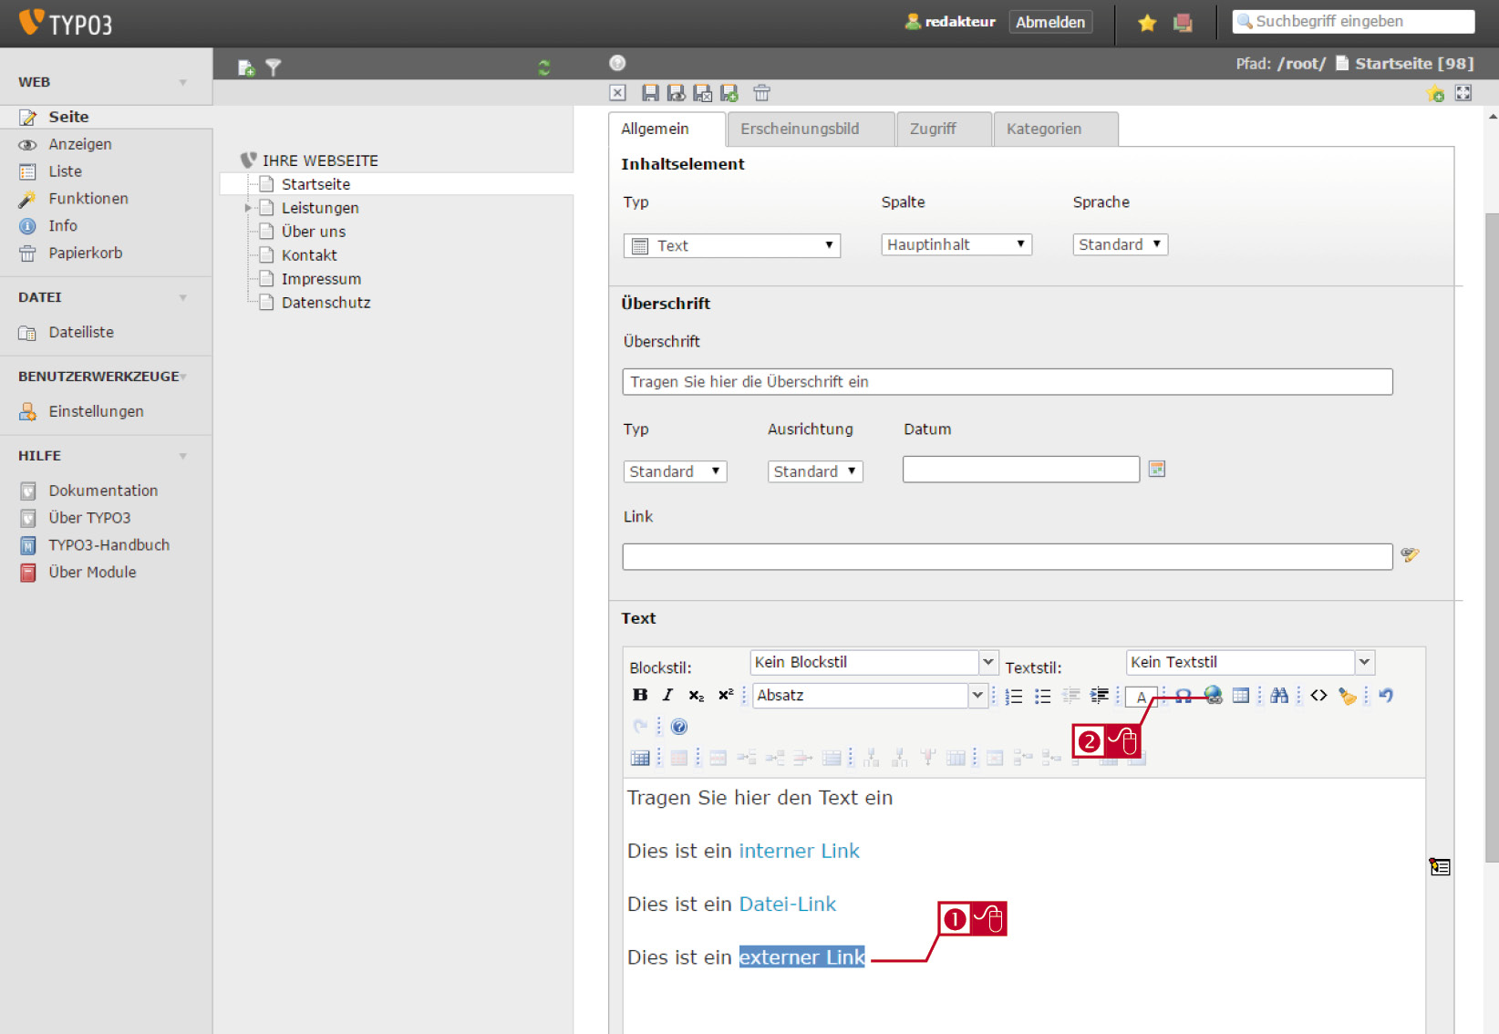The width and height of the screenshot is (1499, 1034).
Task: Click the Abmelden logout button
Action: click(x=1050, y=22)
